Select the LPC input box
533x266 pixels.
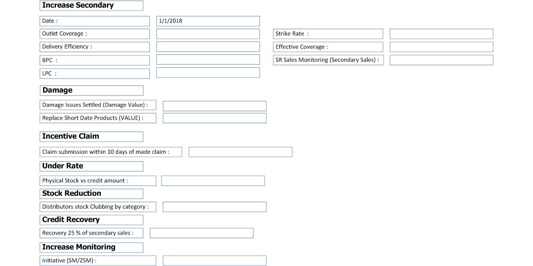(208, 73)
